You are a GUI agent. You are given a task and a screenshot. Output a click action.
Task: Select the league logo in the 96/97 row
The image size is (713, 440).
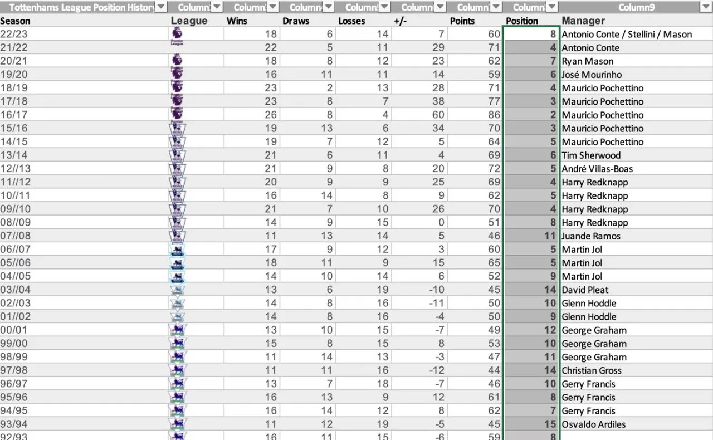(x=178, y=383)
